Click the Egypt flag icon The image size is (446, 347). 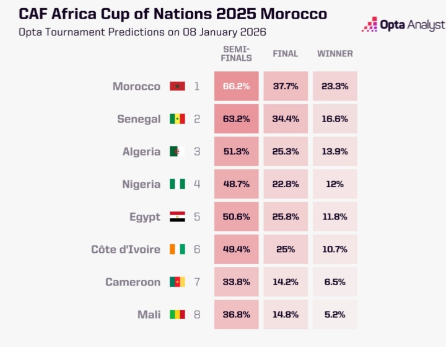177,217
